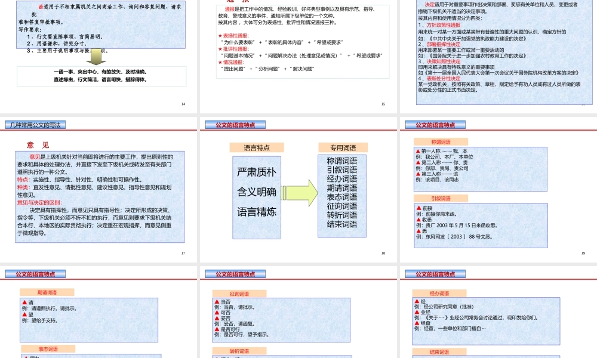Click the 语言精炼 text on slide 18
597x358 pixels.
[257, 212]
